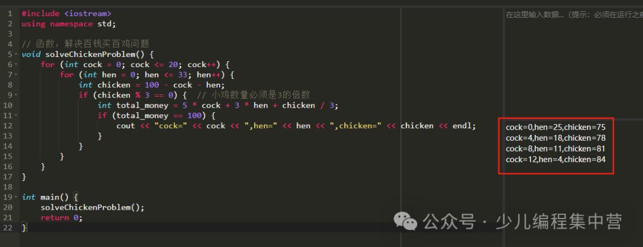643x247 pixels.
Task: Click line number 10 in the gutter
Action: point(8,106)
